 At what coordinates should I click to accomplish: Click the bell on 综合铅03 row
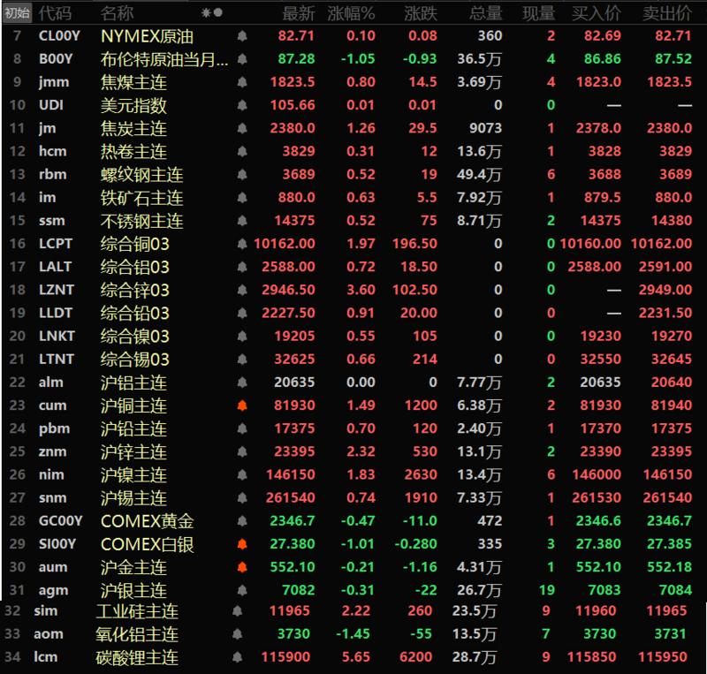[242, 313]
